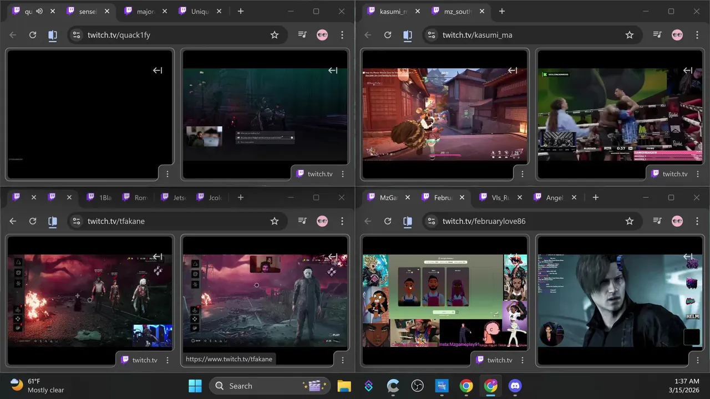This screenshot has height=399, width=710.
Task: Reload the page in the tfakane window
Action: tap(33, 221)
